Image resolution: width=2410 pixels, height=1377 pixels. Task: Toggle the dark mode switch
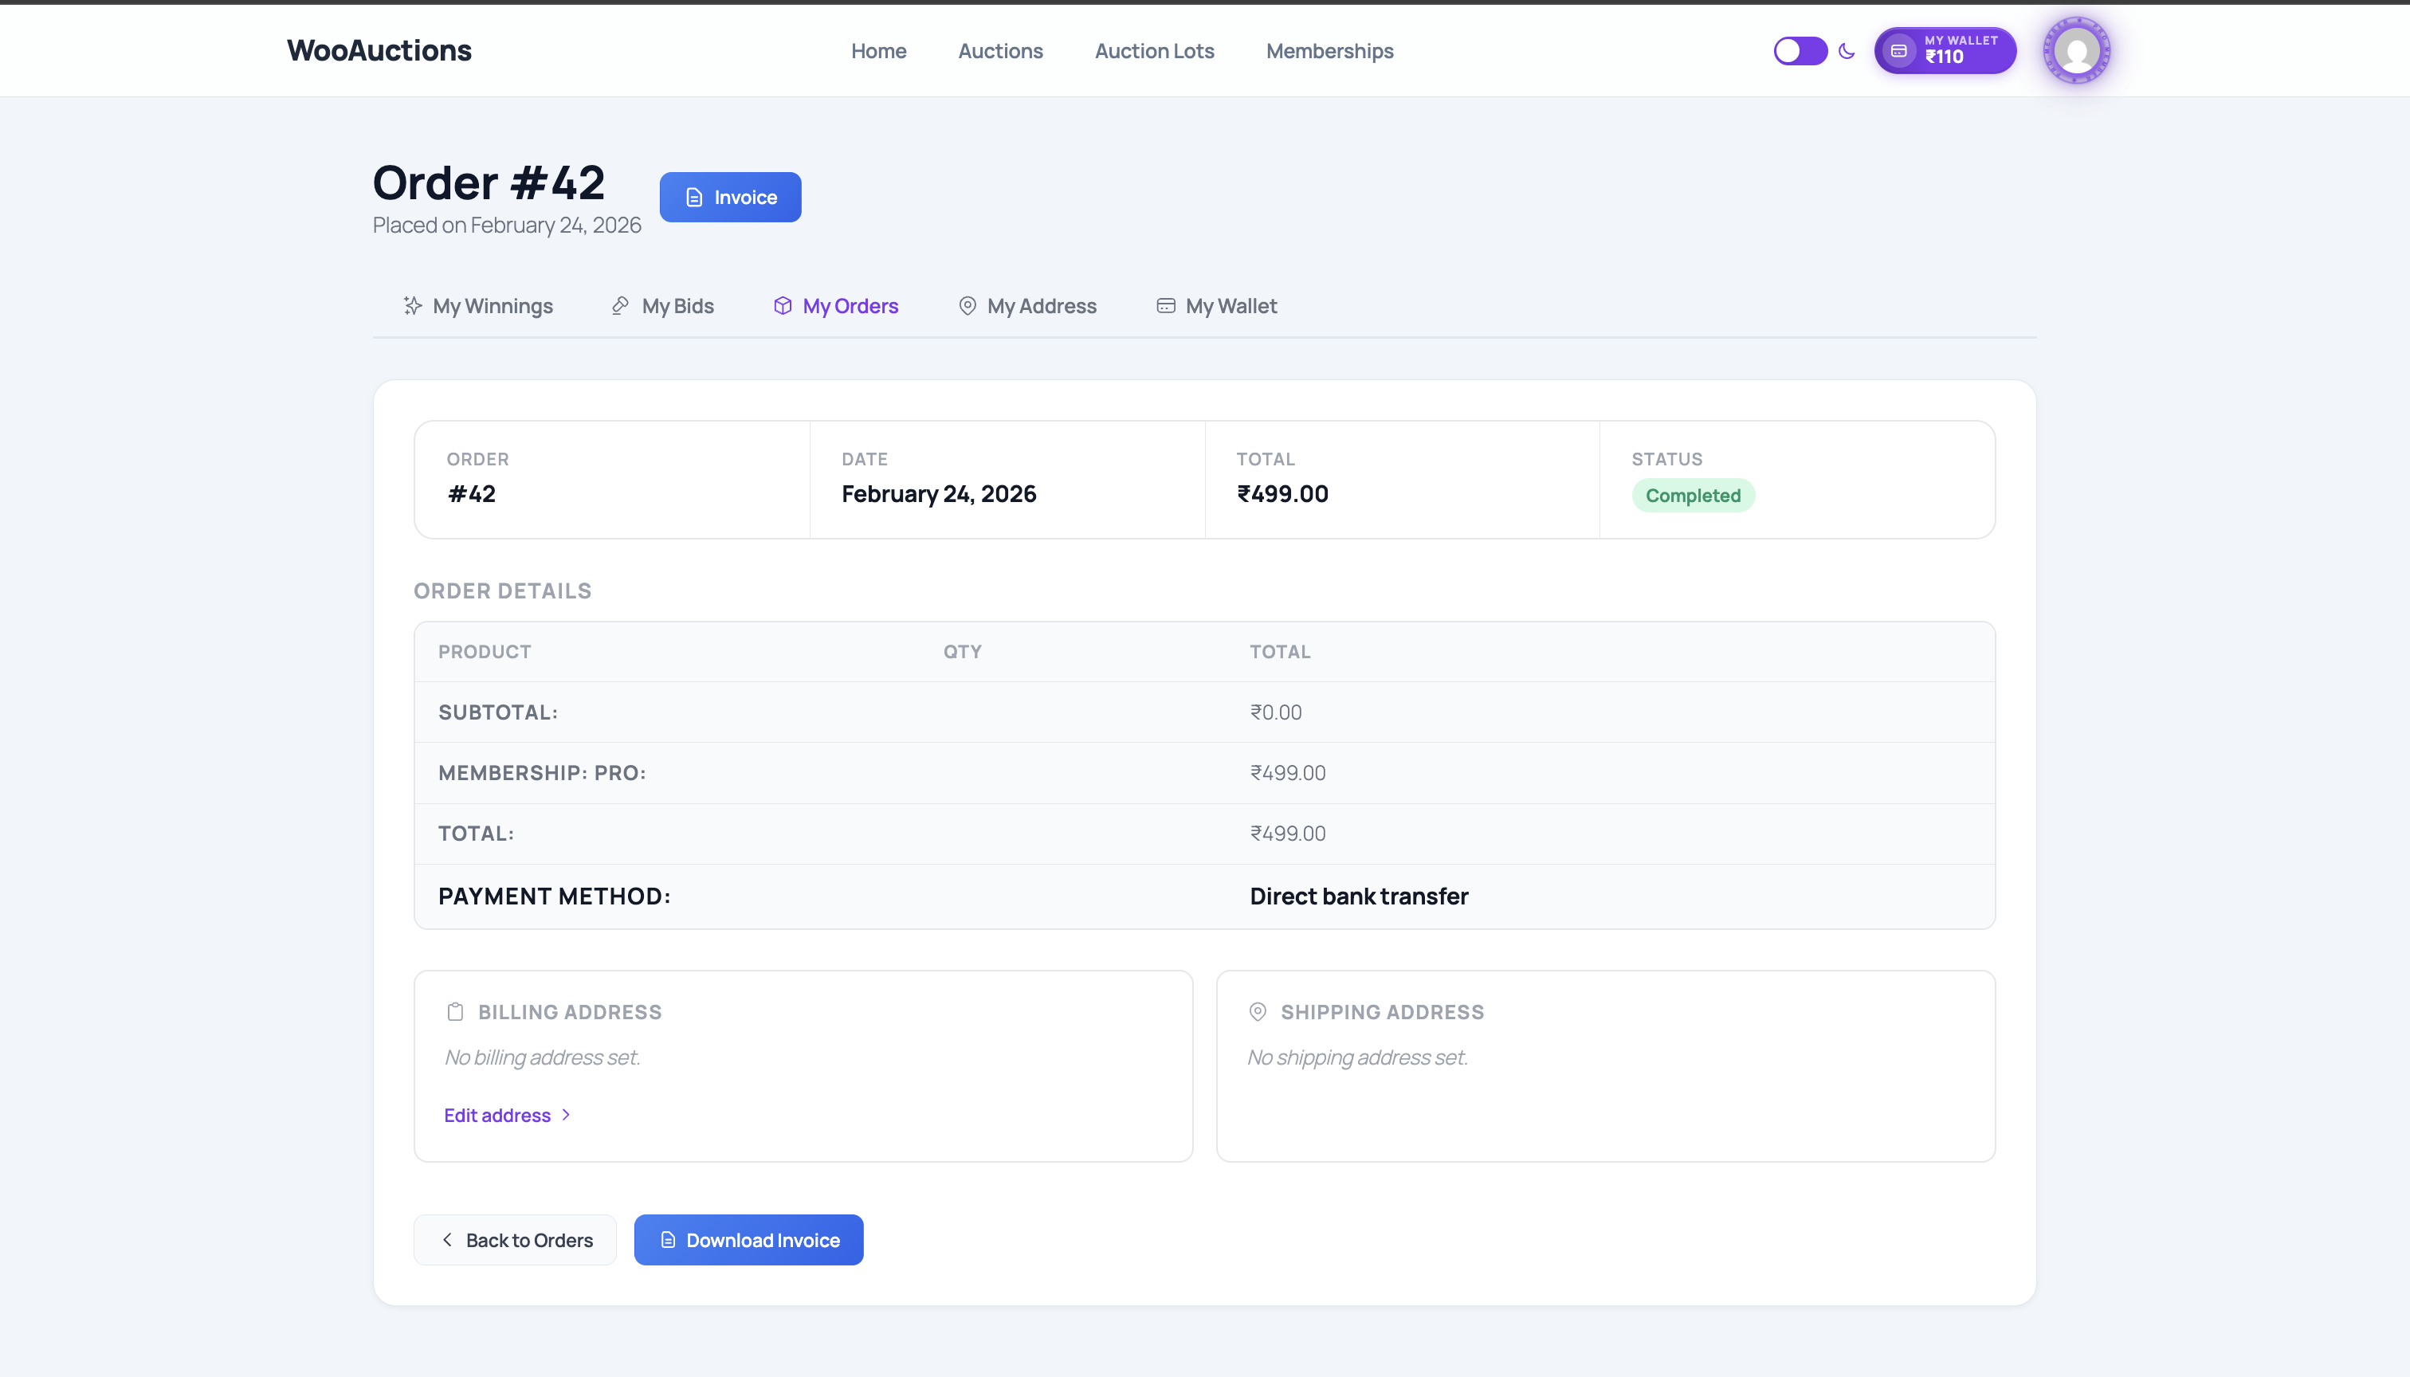coord(1799,51)
